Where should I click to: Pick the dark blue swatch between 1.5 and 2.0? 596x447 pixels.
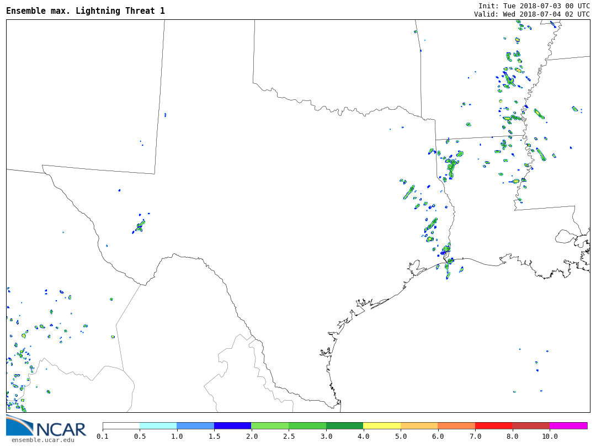point(232,425)
